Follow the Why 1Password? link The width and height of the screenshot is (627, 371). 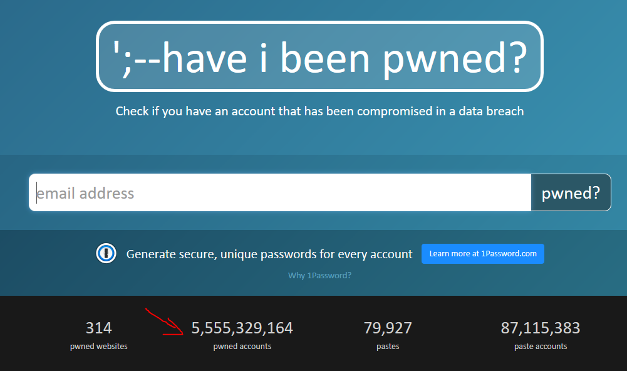(319, 275)
